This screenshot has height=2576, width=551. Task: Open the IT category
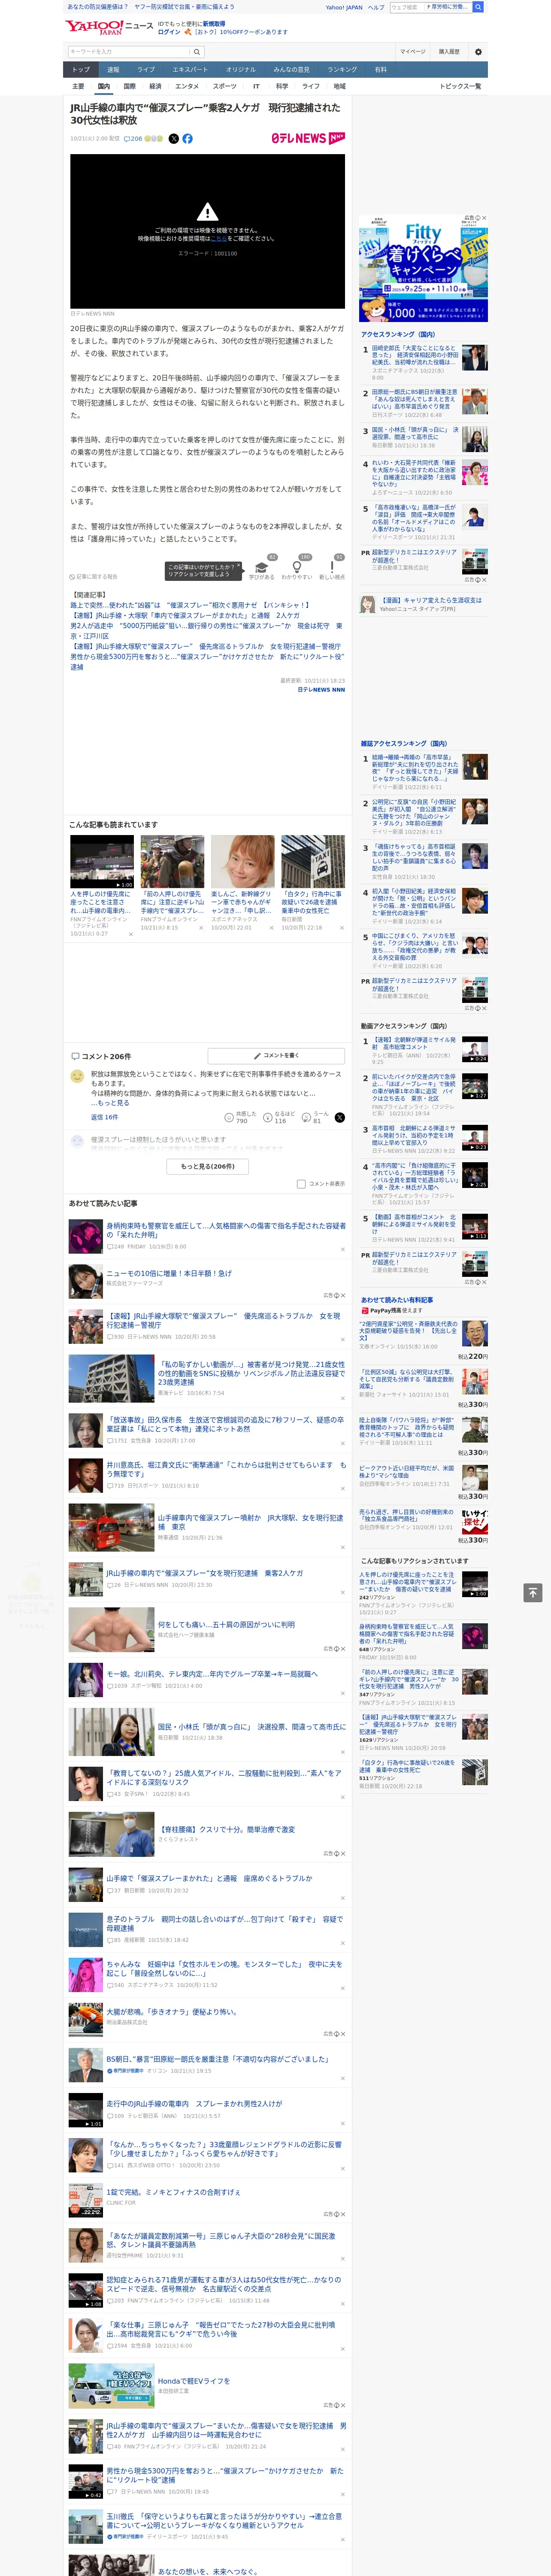click(256, 86)
